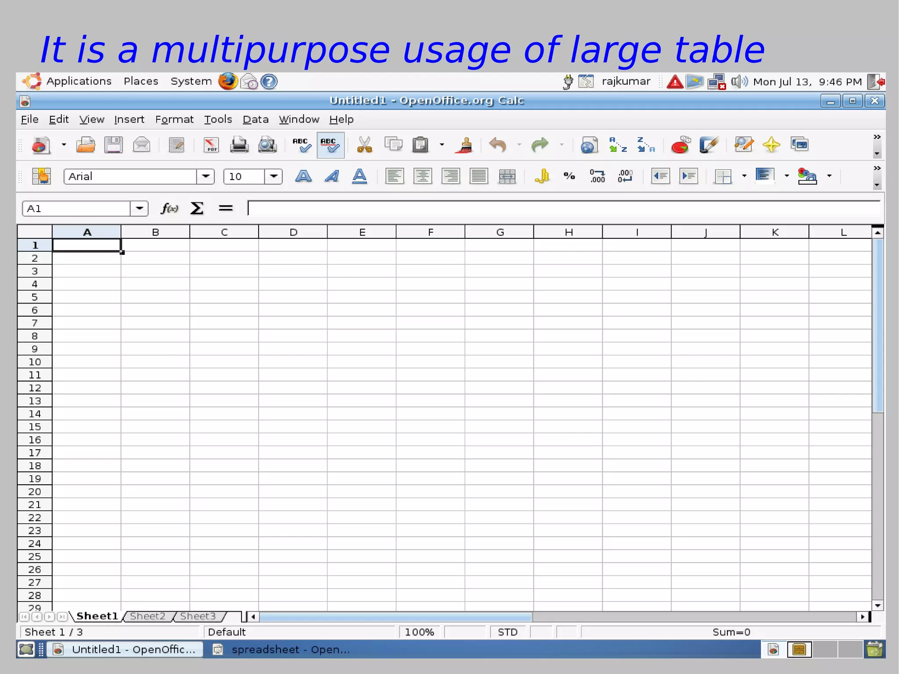This screenshot has height=674, width=899.
Task: Expand the Name Box dropdown arrow
Action: pos(140,208)
